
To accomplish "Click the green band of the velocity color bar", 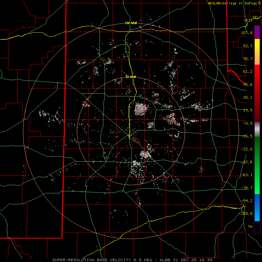I will [257, 165].
